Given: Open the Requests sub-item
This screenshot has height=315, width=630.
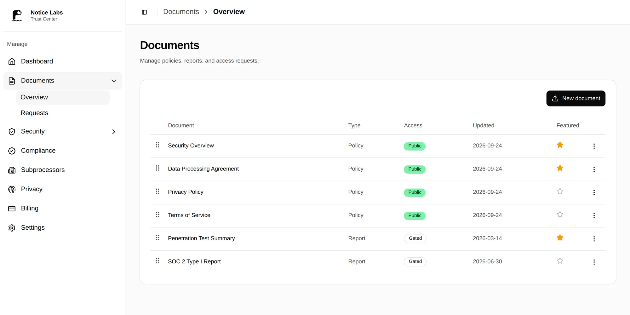Looking at the screenshot, I should (x=63, y=113).
